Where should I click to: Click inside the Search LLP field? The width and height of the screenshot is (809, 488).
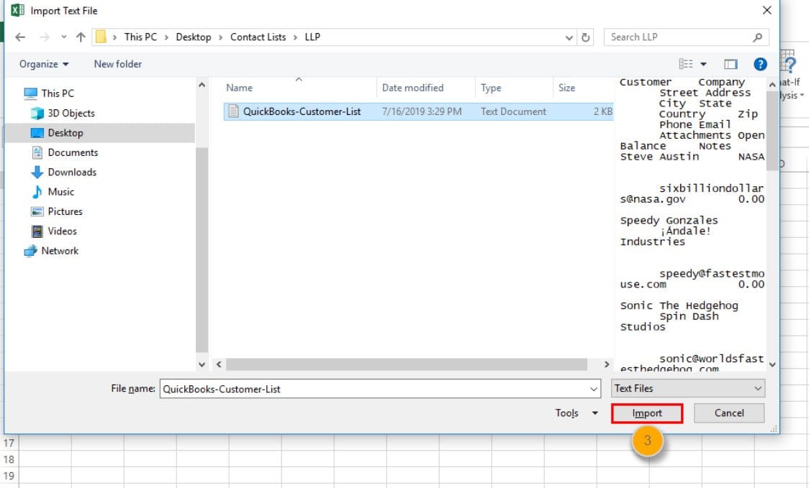click(677, 37)
